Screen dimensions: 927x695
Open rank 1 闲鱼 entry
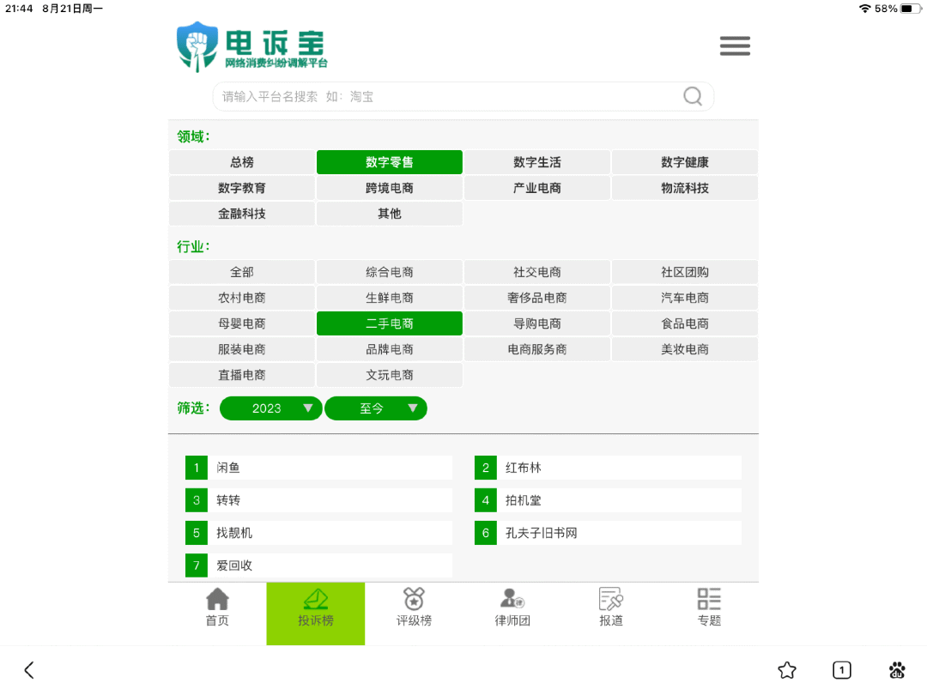pos(318,468)
